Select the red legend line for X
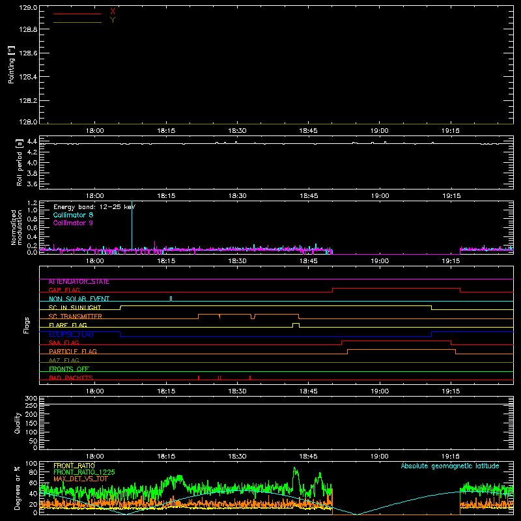Viewport: 521px width, 521px height. pos(77,14)
